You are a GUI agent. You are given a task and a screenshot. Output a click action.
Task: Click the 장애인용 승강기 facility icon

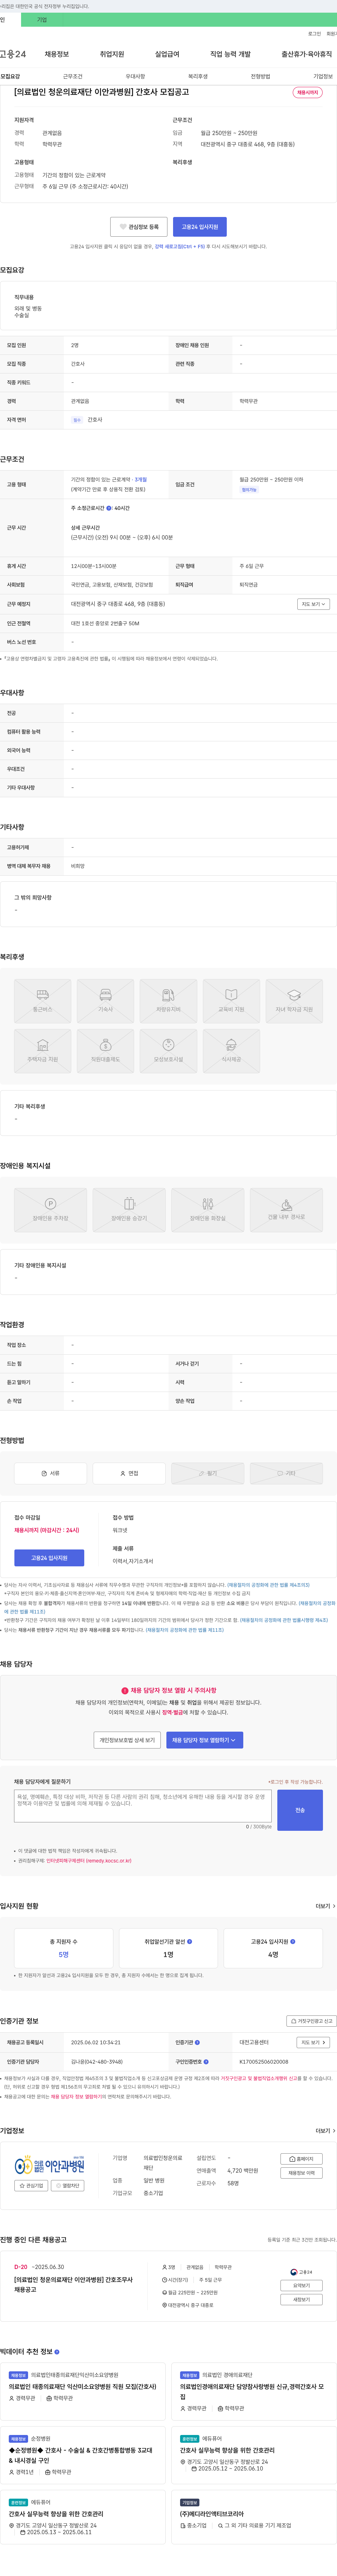point(128,1210)
